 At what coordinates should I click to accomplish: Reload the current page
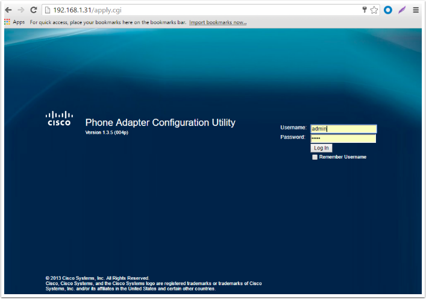pos(33,10)
